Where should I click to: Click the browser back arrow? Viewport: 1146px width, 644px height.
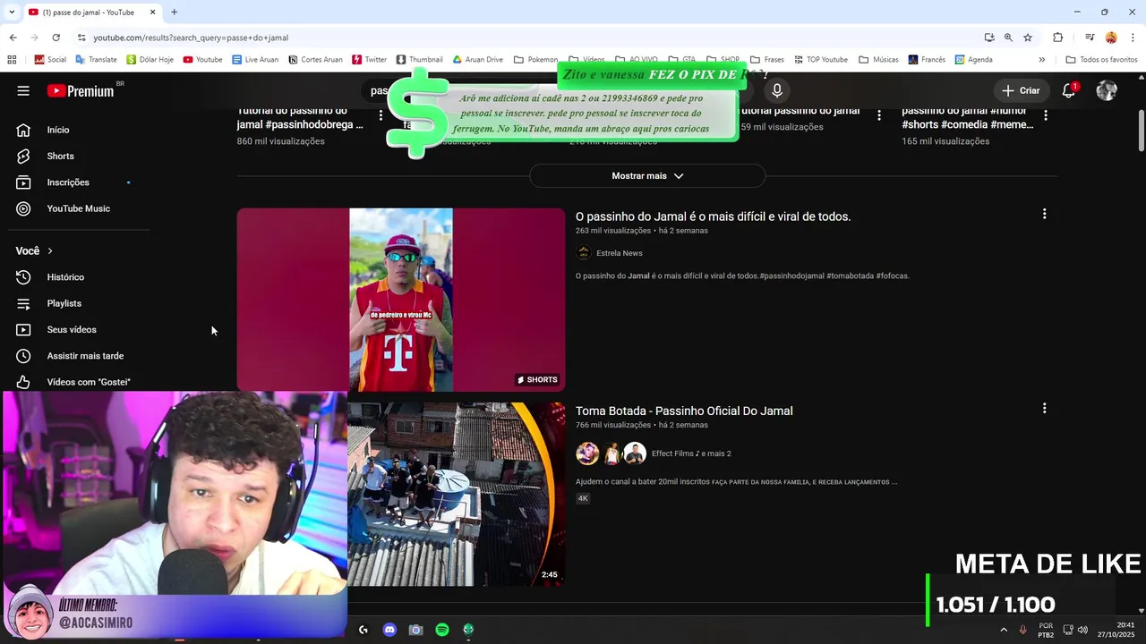coord(13,38)
